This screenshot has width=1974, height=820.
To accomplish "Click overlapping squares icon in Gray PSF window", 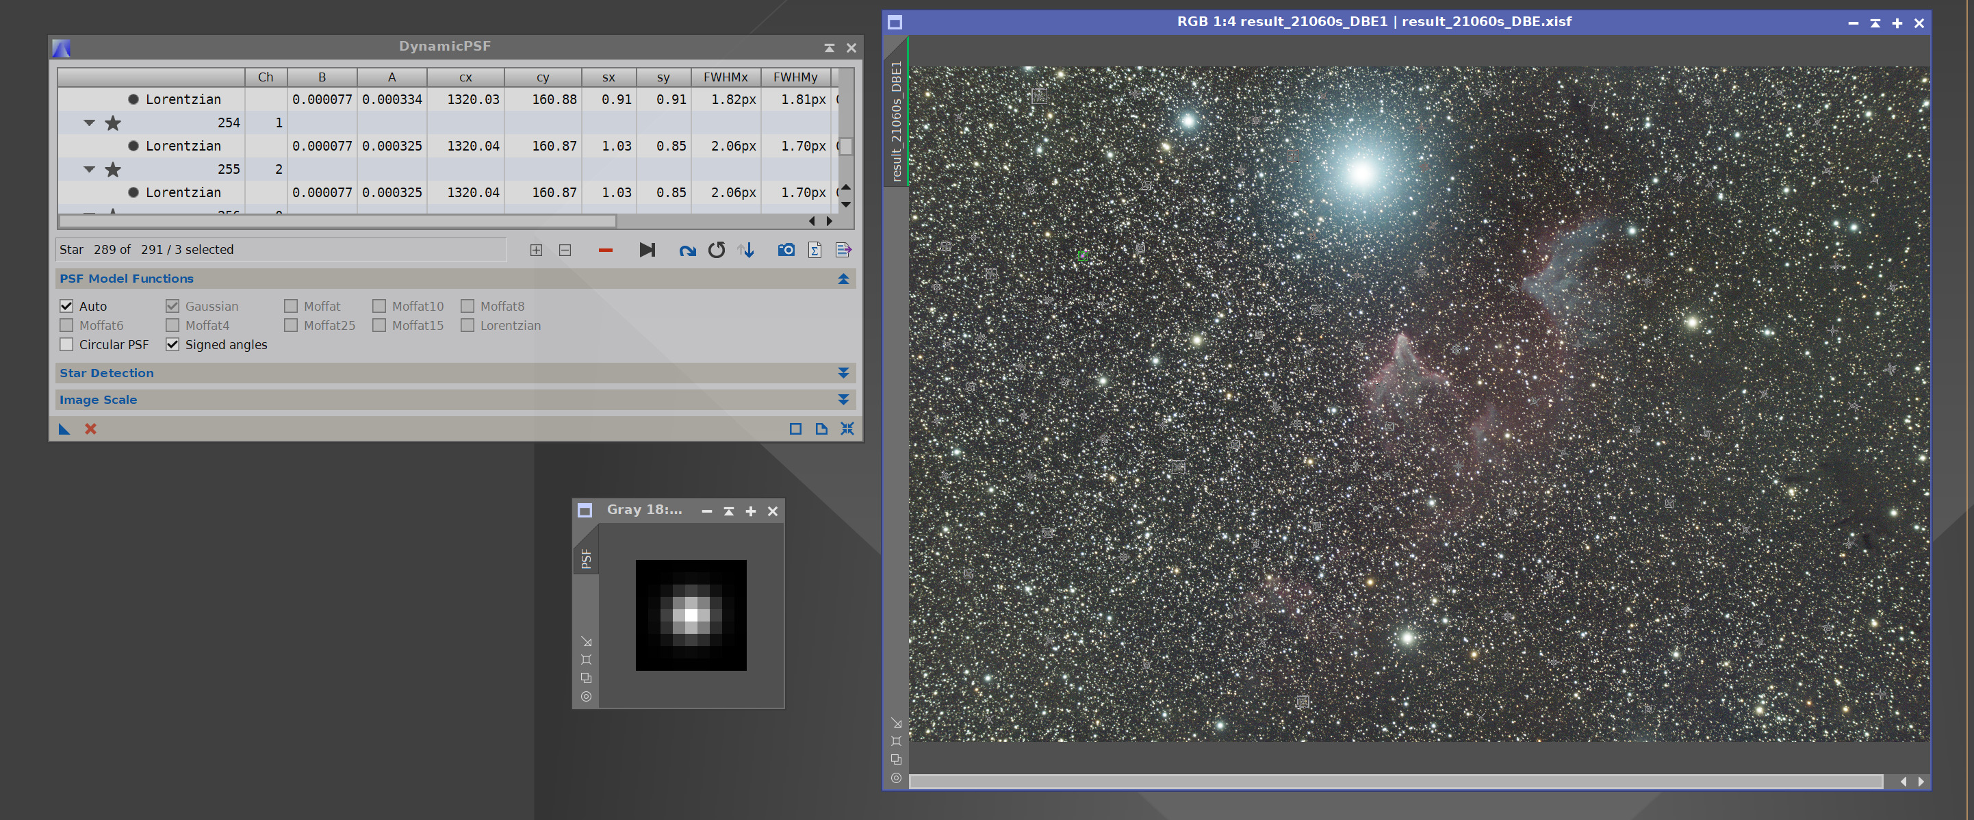I will pyautogui.click(x=586, y=678).
